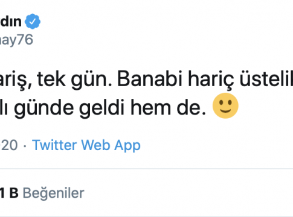Screen dimensions: 293x217
Task: Click the display name ending in 'dın'
Action: click(10, 21)
